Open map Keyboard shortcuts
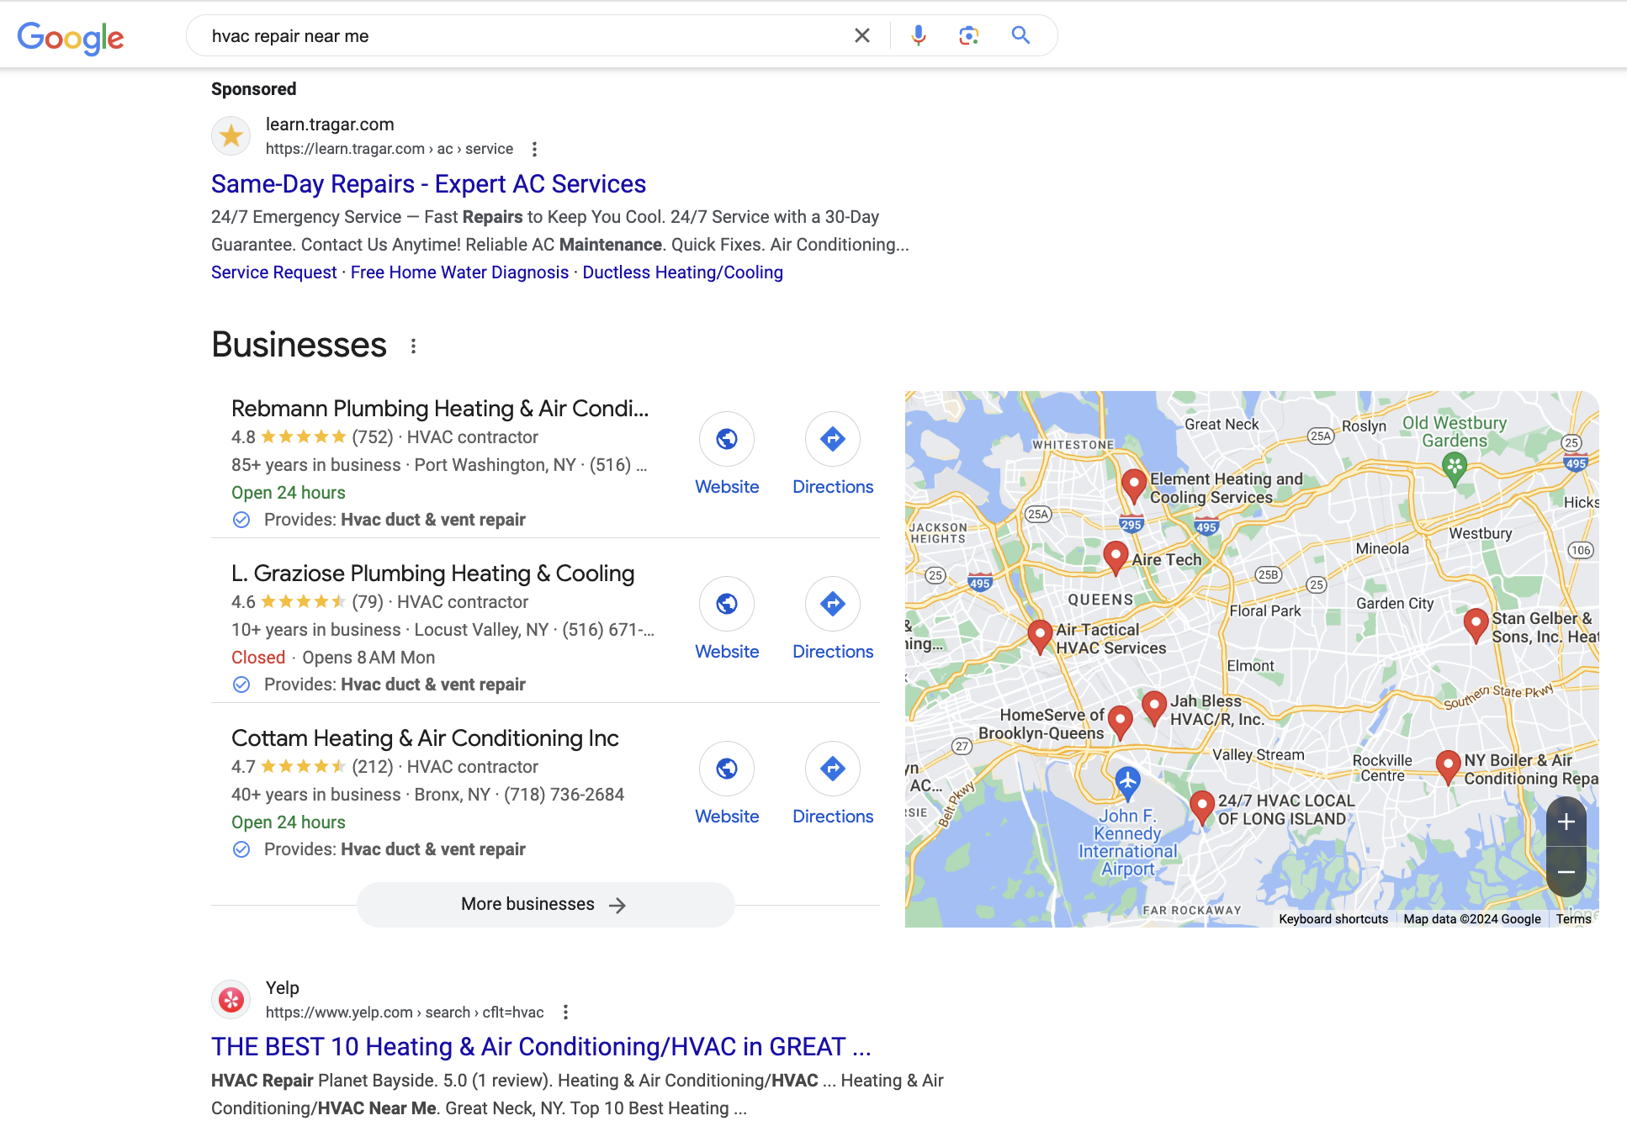 click(1333, 919)
